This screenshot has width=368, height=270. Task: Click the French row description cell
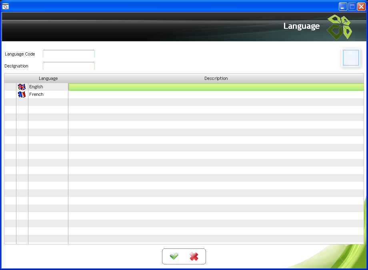coord(216,94)
